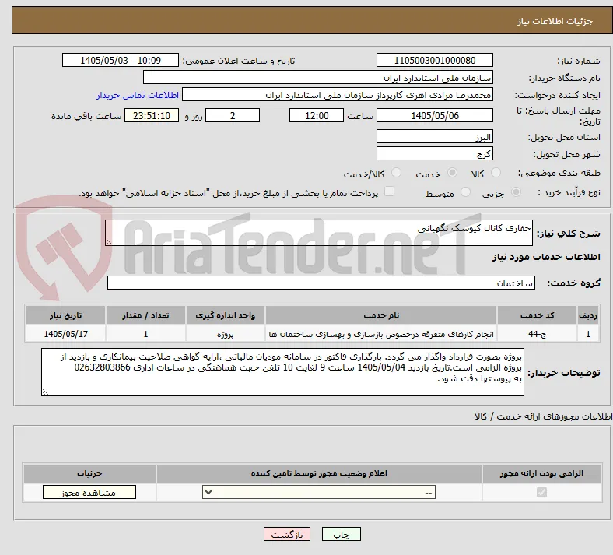The image size is (613, 555).
Task: Click the کد خدمت column header
Action: tap(538, 315)
